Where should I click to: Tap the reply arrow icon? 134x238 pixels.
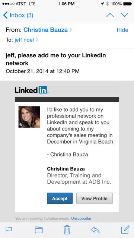click(95, 230)
